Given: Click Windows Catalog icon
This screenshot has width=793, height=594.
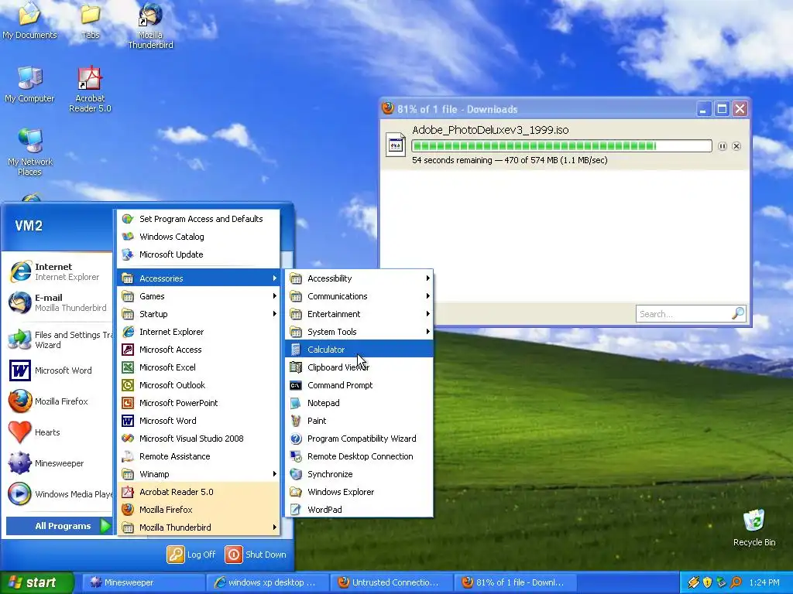Looking at the screenshot, I should click(x=128, y=237).
